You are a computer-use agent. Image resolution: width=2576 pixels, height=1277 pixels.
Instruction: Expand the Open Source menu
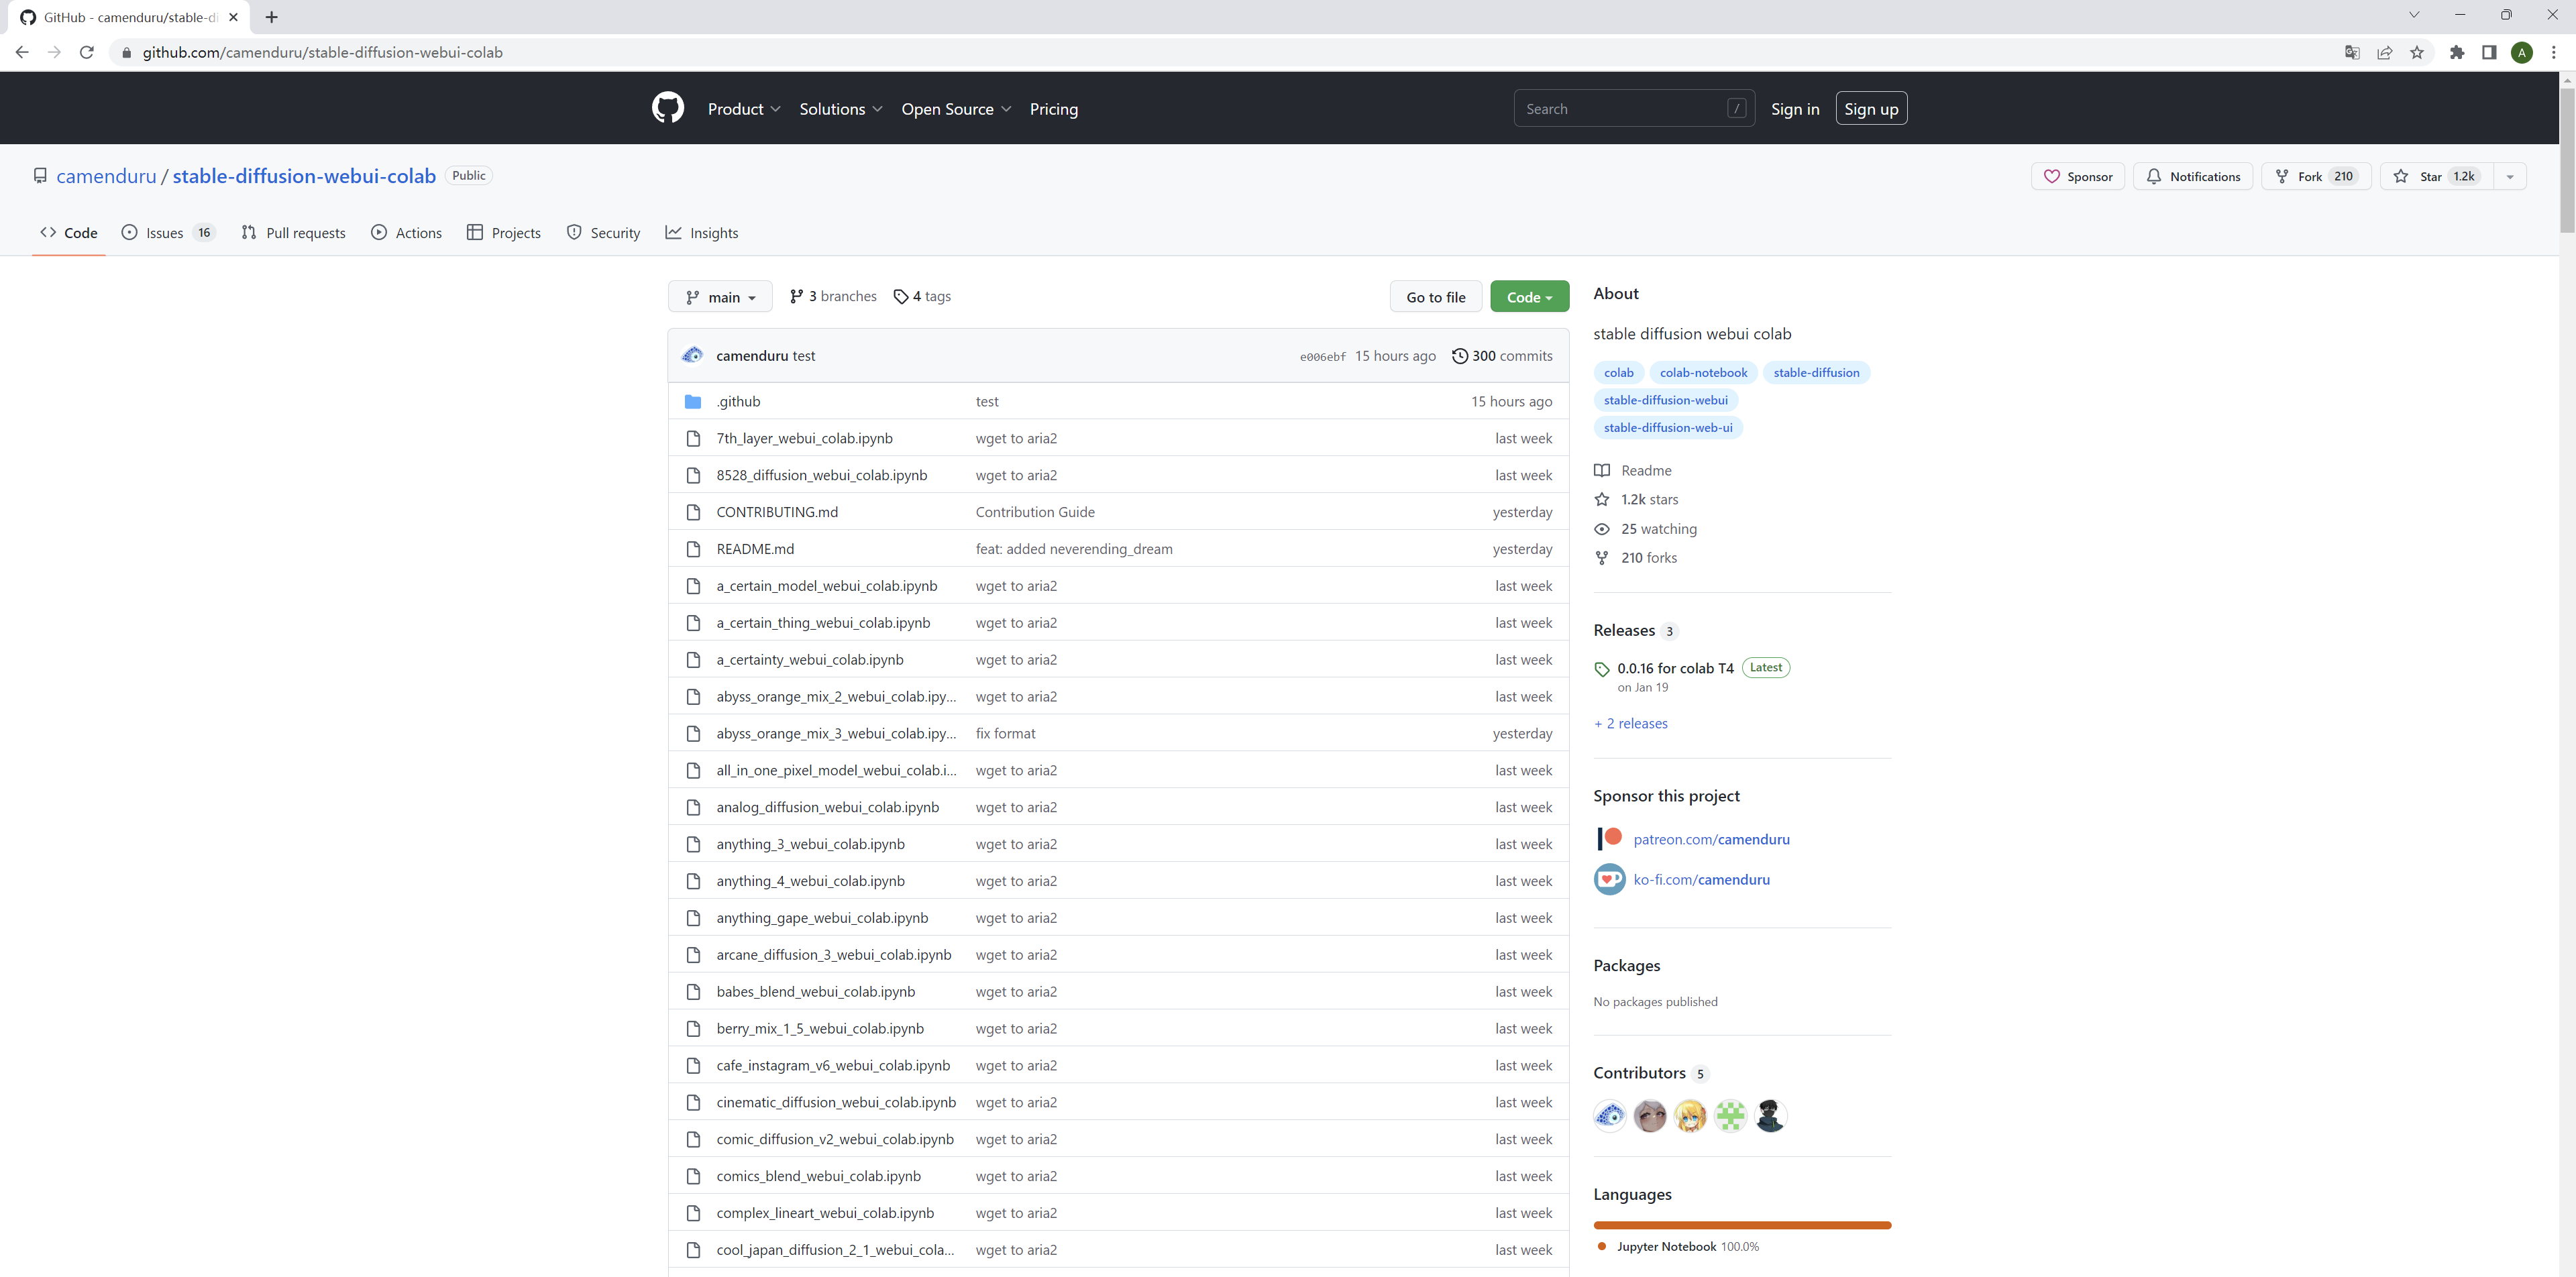pyautogui.click(x=956, y=109)
